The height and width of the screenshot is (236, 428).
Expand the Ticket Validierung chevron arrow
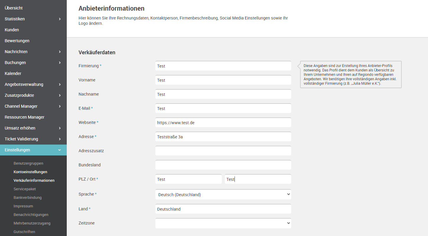[x=60, y=139]
